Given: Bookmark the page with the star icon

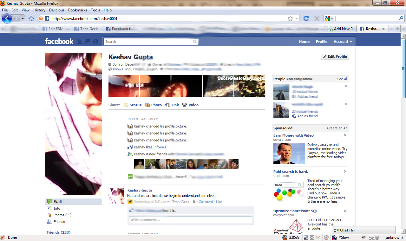Looking at the screenshot, I should (x=290, y=18).
